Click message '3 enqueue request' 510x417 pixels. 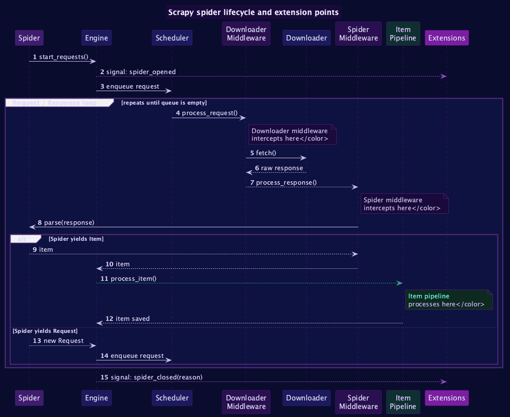130,87
